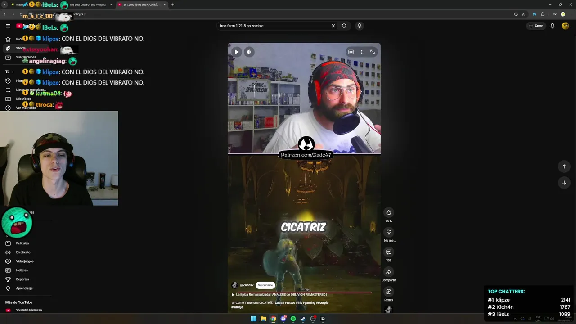This screenshot has height=324, width=576.
Task: Click the Crear button
Action: pos(536,26)
